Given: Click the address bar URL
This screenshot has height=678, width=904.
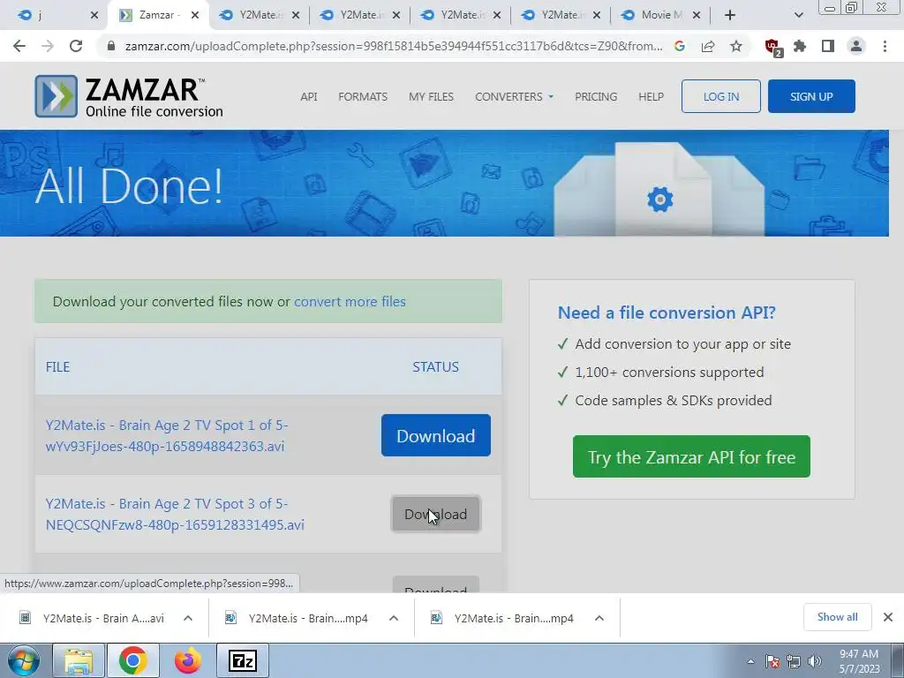Looking at the screenshot, I should click(x=394, y=46).
